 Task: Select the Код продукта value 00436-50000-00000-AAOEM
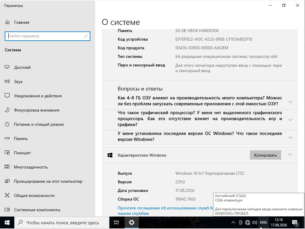[202, 48]
